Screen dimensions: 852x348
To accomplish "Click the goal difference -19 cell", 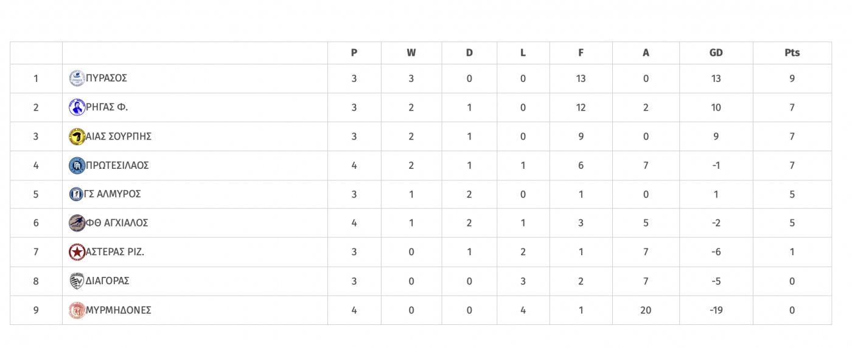I will pos(716,310).
